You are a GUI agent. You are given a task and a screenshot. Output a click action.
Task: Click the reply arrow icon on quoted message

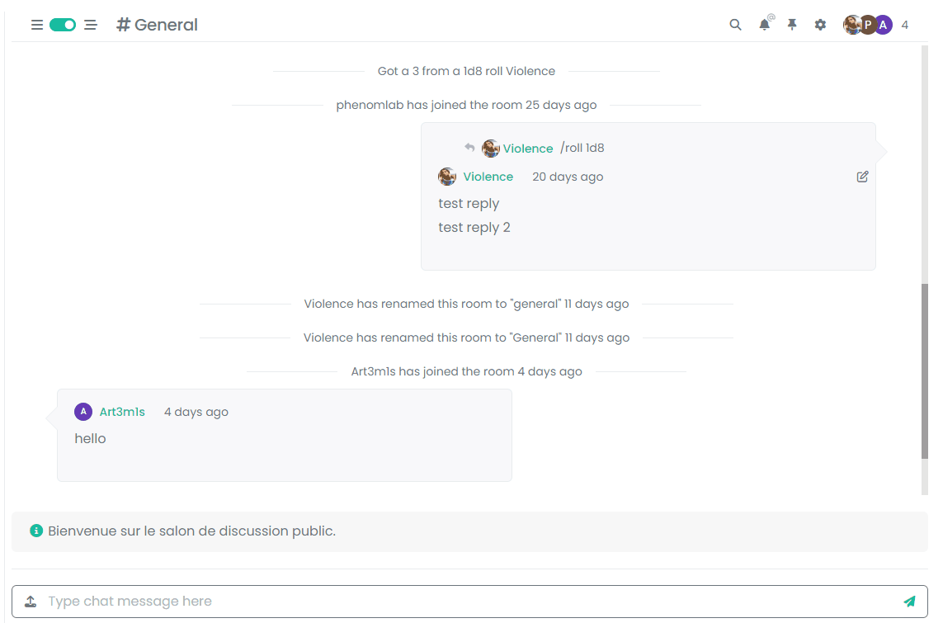click(x=469, y=148)
